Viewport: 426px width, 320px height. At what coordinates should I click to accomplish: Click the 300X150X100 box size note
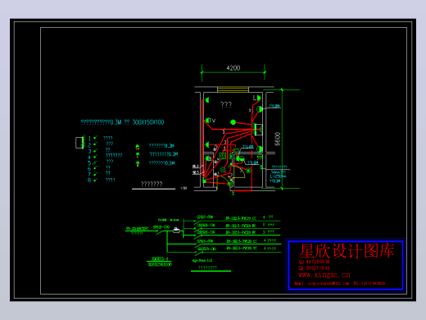pos(148,122)
